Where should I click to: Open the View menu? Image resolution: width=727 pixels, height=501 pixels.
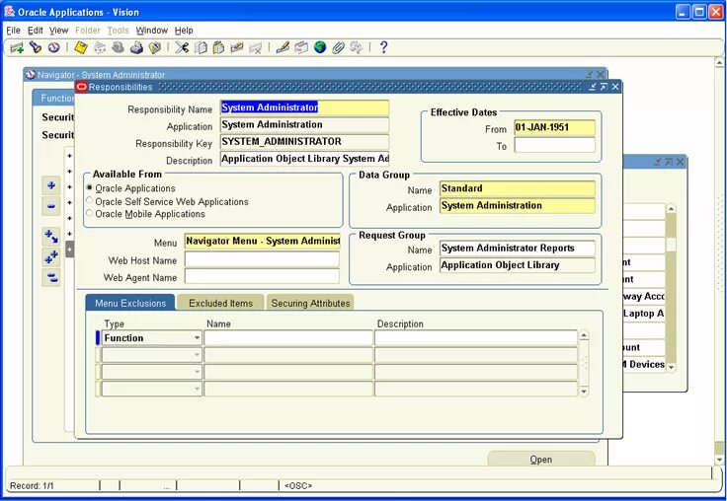click(59, 31)
